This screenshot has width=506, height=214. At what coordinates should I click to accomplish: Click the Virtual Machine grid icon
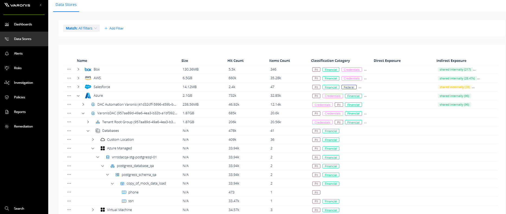point(103,210)
